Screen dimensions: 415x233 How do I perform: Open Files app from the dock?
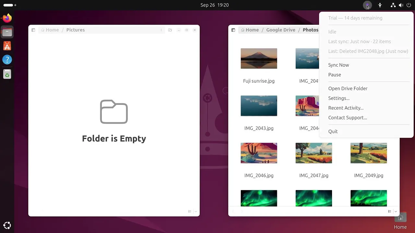7,32
